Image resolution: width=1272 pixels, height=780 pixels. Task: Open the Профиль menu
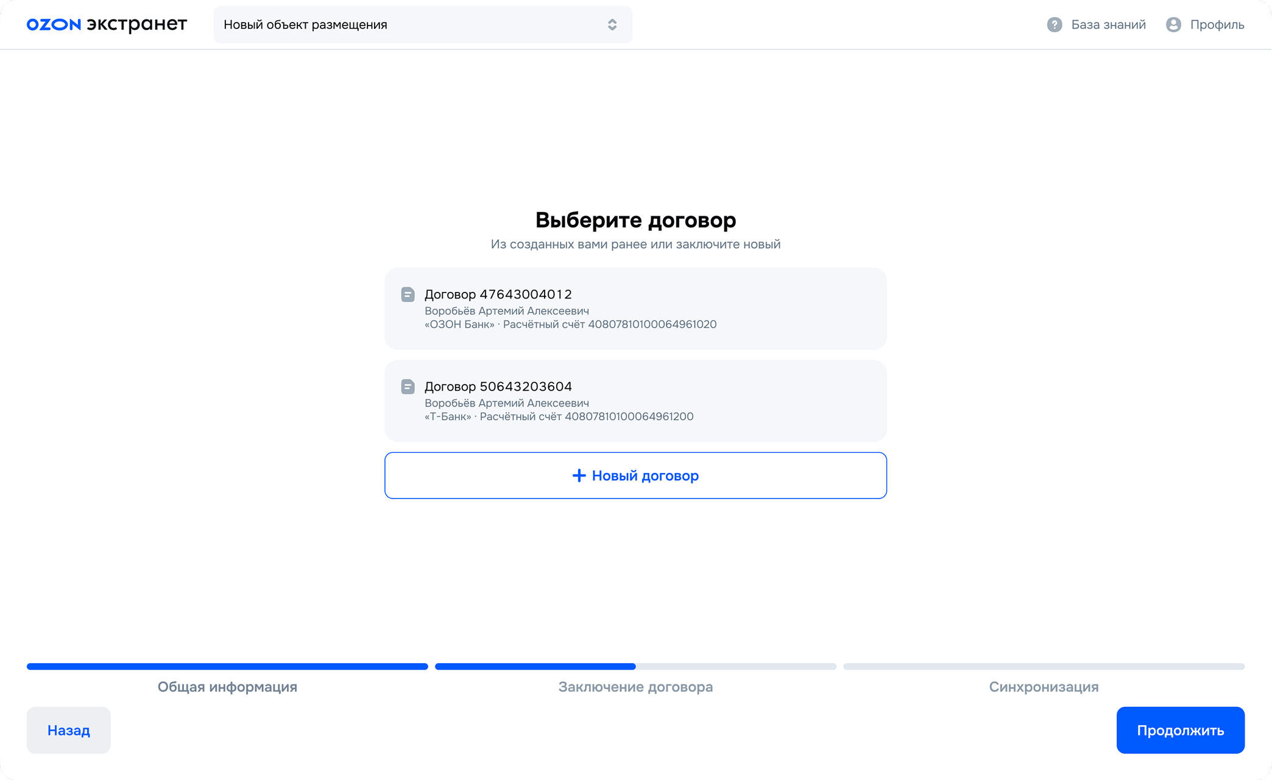tap(1217, 24)
